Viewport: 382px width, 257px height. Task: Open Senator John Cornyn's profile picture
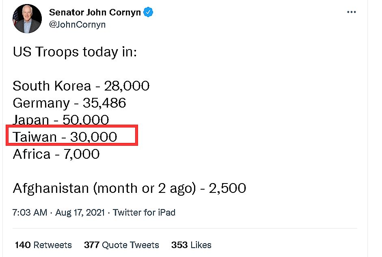click(x=27, y=19)
